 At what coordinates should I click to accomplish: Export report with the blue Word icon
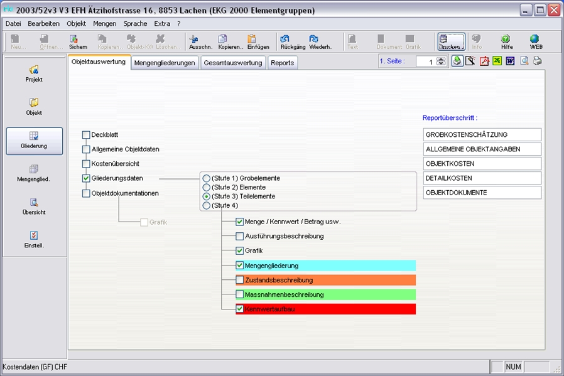tap(511, 61)
